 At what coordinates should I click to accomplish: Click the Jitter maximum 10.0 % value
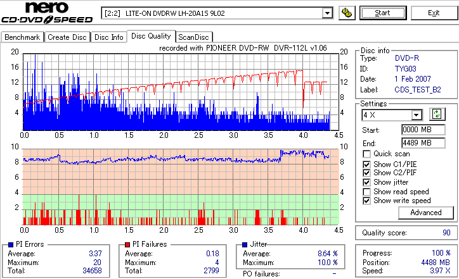[x=328, y=263]
